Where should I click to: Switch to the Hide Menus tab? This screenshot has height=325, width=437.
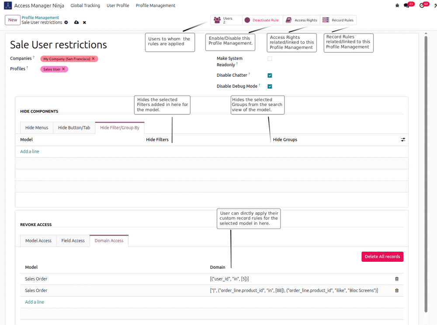click(x=36, y=127)
